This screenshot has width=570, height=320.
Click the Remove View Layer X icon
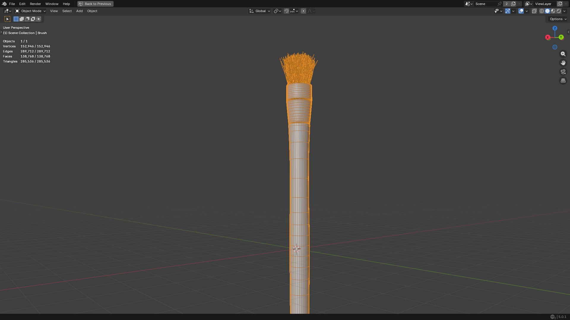pos(566,4)
